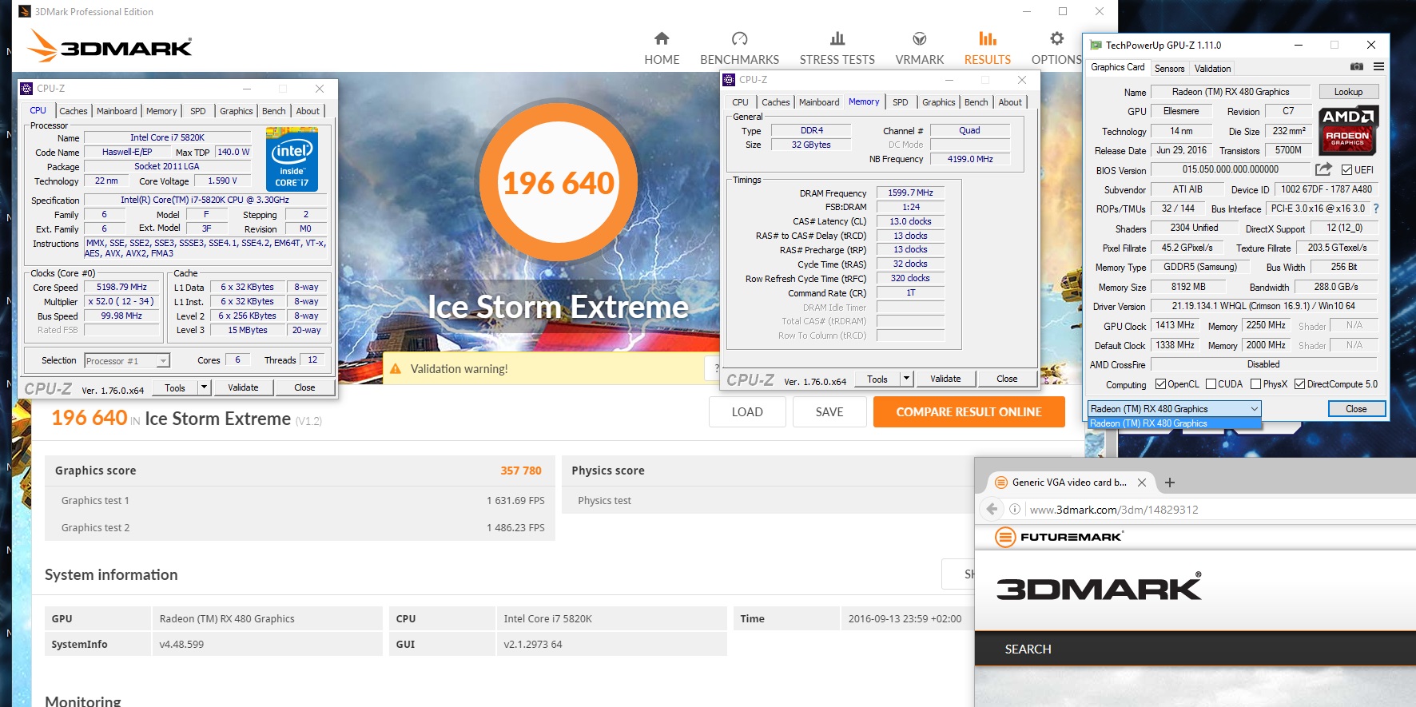Choose Radeon RX 480 Graphics from dropdown list
Viewport: 1416px width, 707px height.
tap(1174, 423)
